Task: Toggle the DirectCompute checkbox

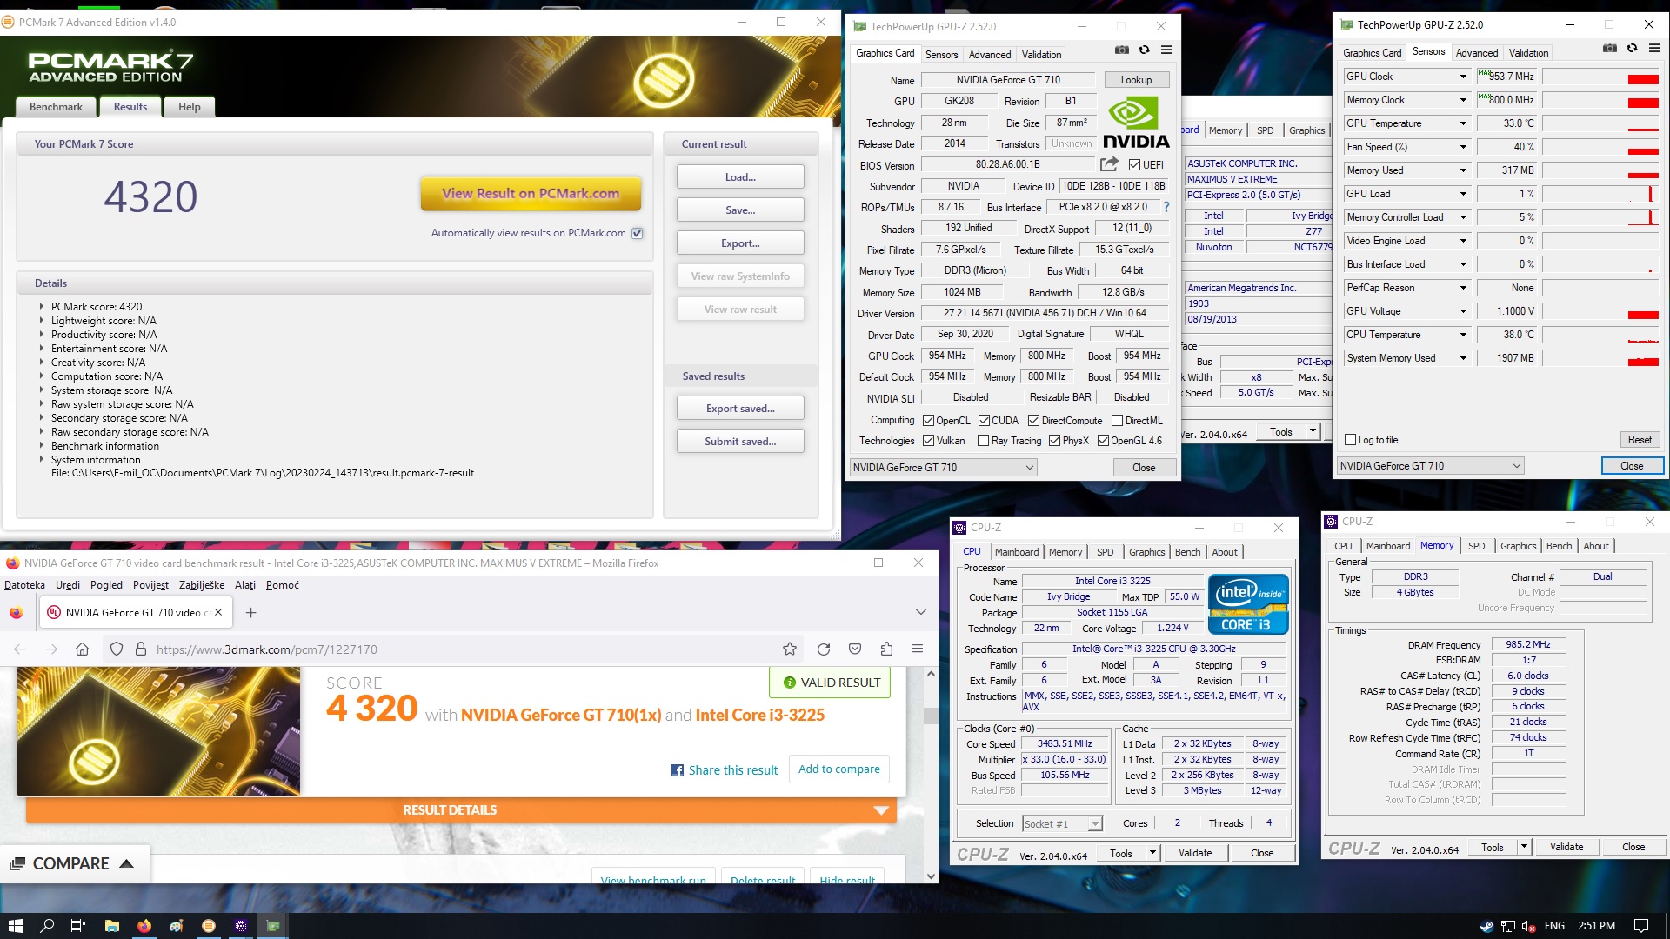Action: [x=1034, y=421]
